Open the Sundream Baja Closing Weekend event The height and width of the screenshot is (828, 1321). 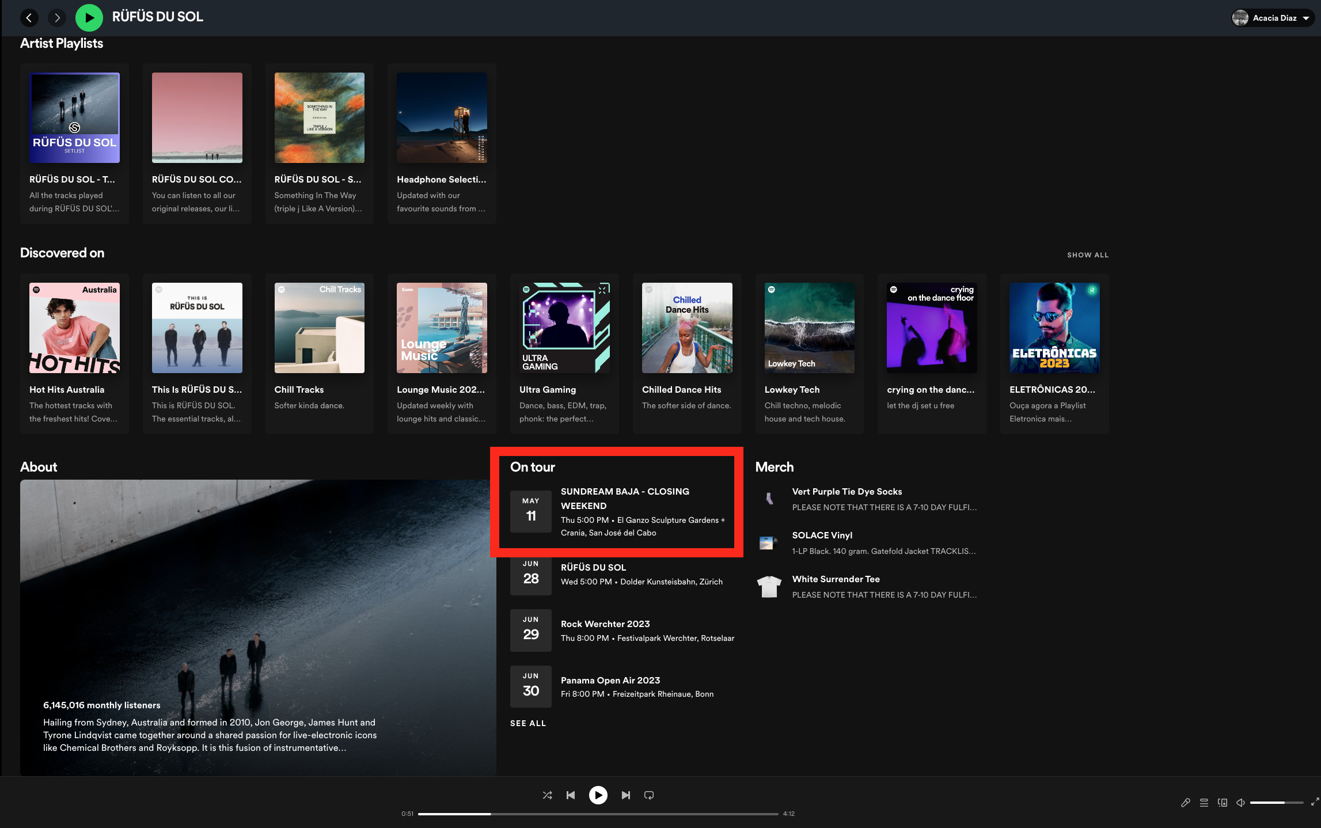[623, 511]
